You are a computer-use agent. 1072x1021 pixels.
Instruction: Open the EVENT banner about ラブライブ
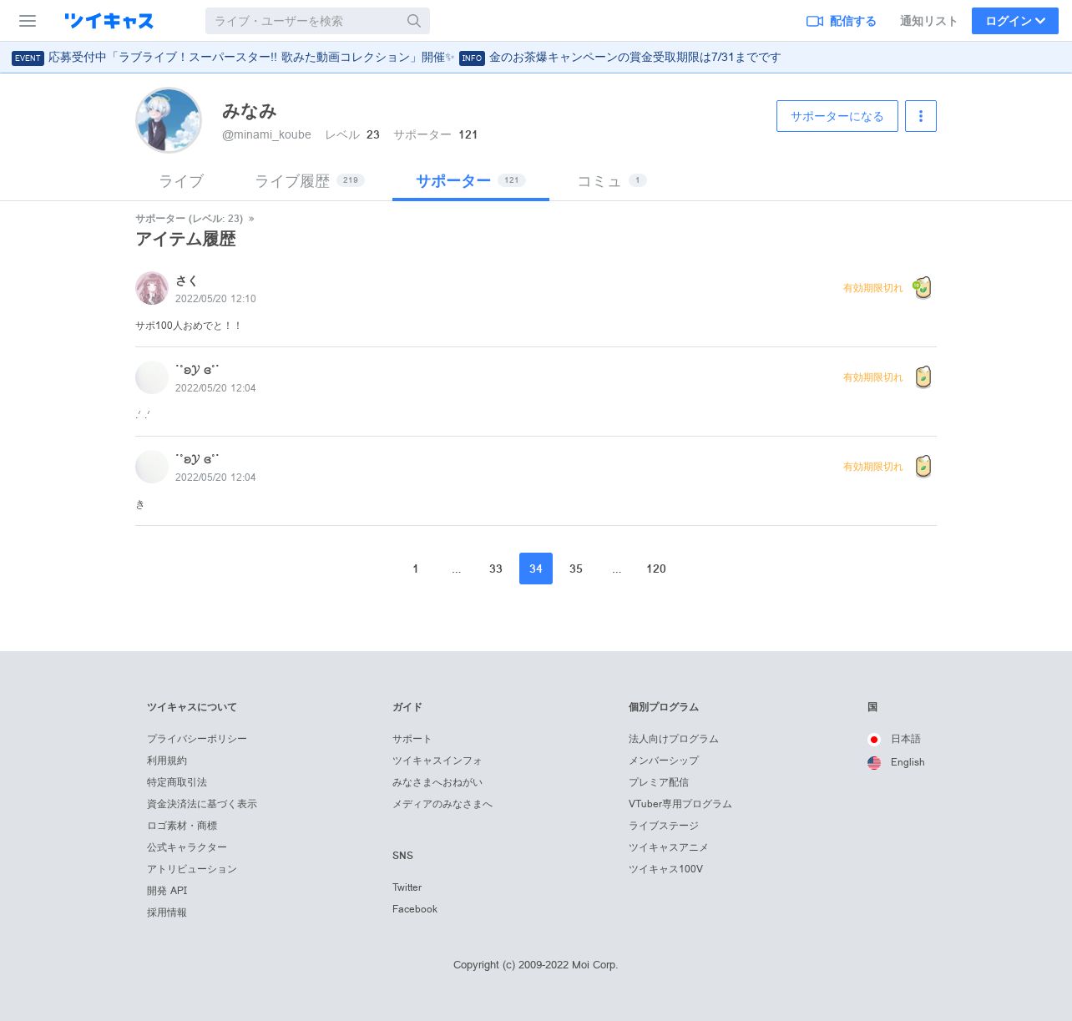(233, 58)
